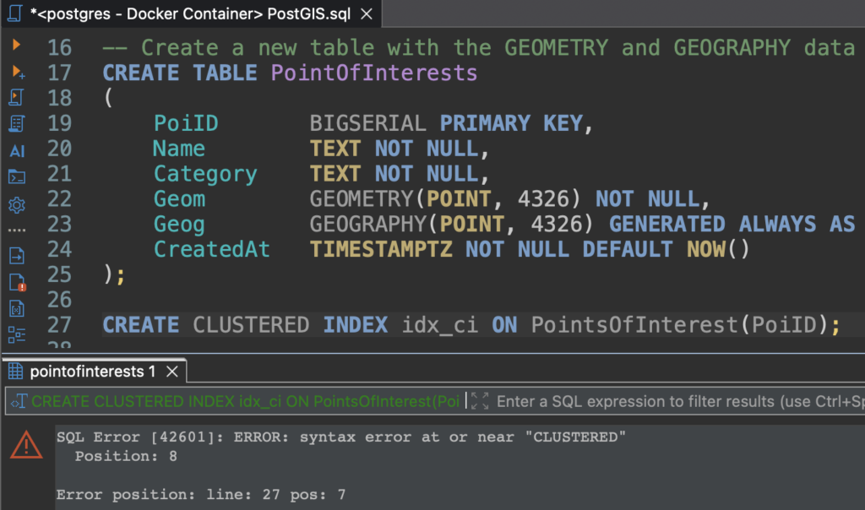Expand the filter panel with the arrows icon
The image size is (865, 510).
[x=480, y=401]
